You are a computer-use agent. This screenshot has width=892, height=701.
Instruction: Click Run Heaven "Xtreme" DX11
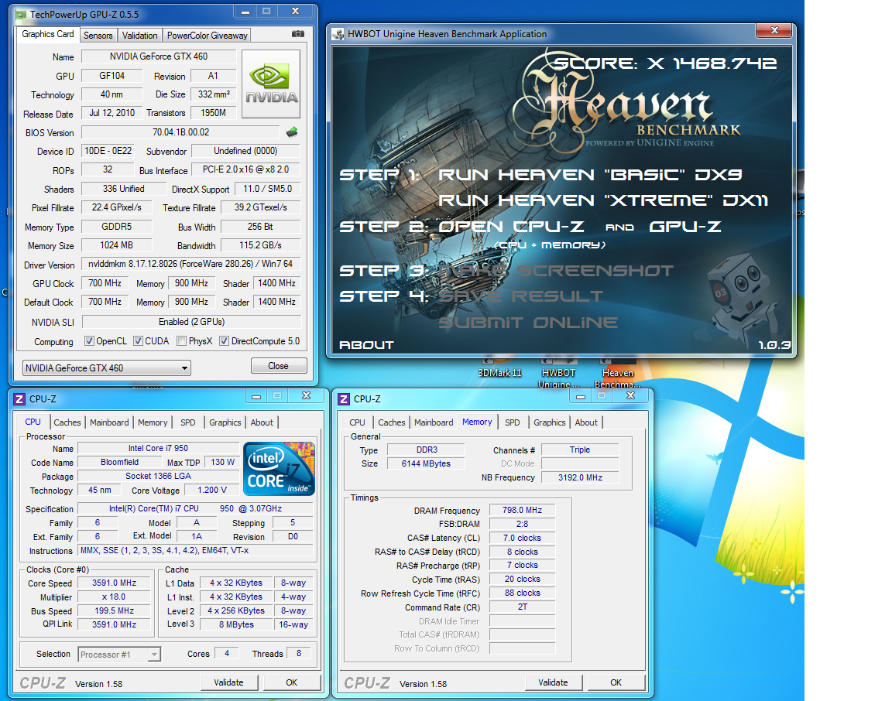[603, 200]
